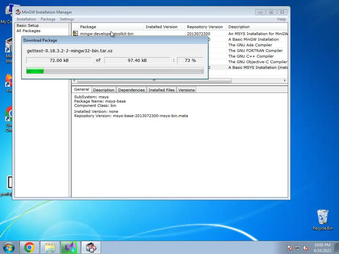Open the Visual Studio installer taskbar icon
Screen dimensions: 339x254
tap(71, 247)
